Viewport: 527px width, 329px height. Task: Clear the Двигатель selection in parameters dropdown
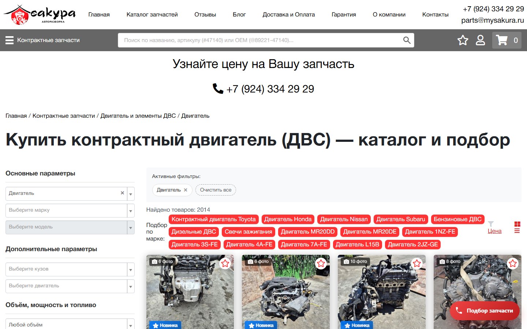[122, 193]
